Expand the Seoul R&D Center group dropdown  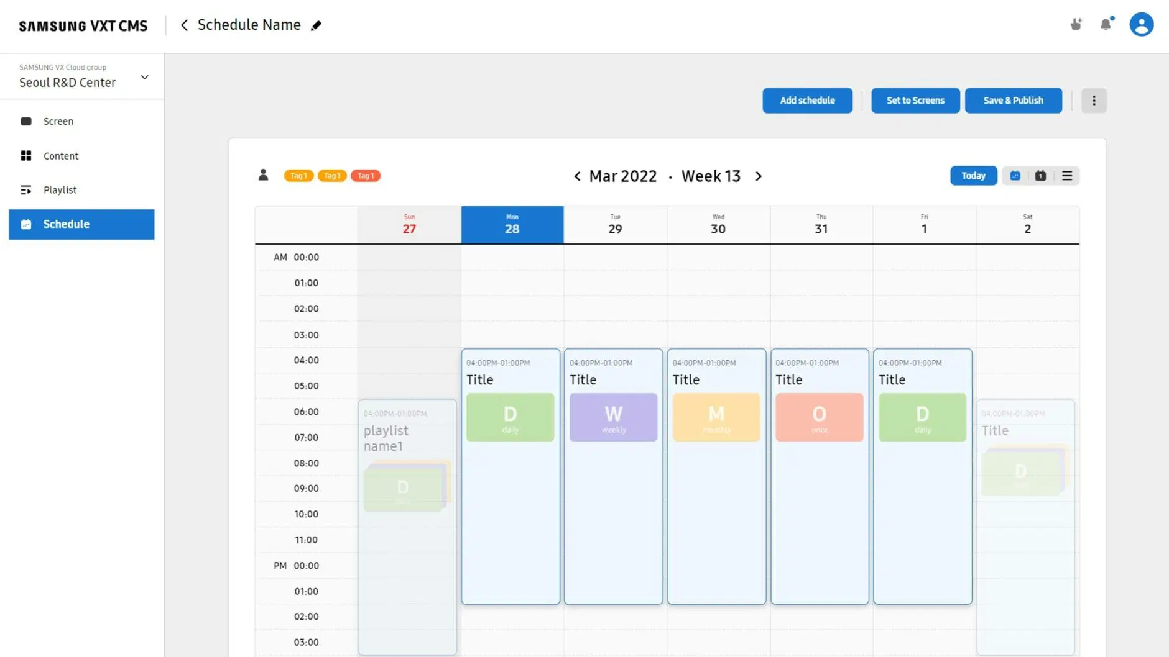point(144,78)
